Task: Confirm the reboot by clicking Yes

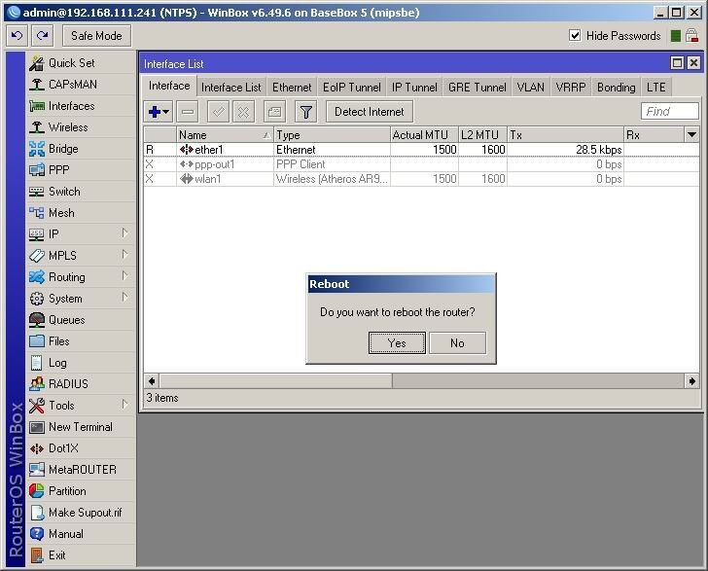Action: click(397, 343)
